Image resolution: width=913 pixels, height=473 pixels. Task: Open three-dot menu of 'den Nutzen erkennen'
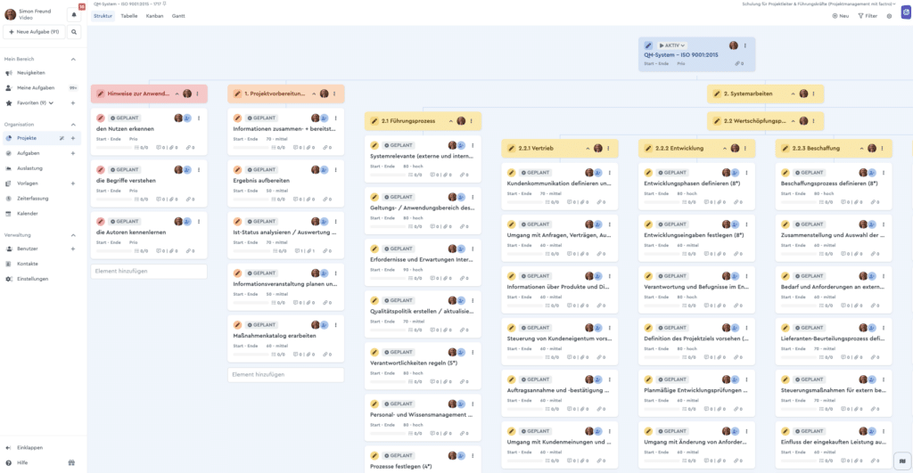coord(199,118)
